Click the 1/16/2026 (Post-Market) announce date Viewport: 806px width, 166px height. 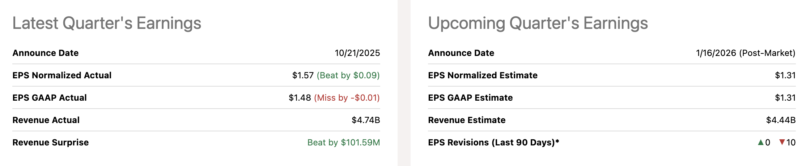tap(745, 53)
